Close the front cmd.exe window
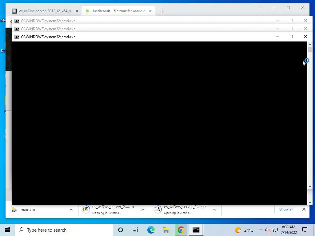This screenshot has height=236, width=315. (305, 37)
